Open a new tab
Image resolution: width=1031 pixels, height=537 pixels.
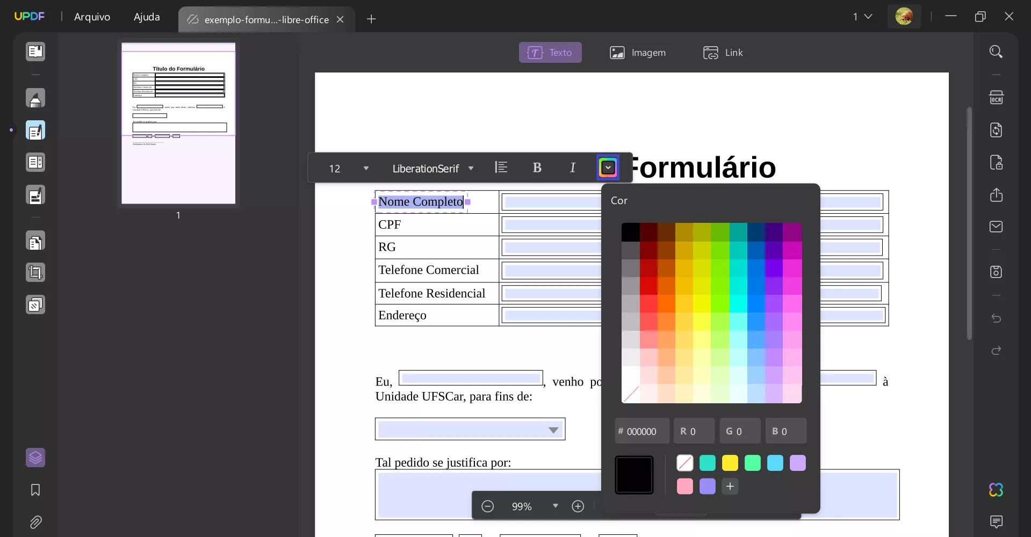pos(371,19)
